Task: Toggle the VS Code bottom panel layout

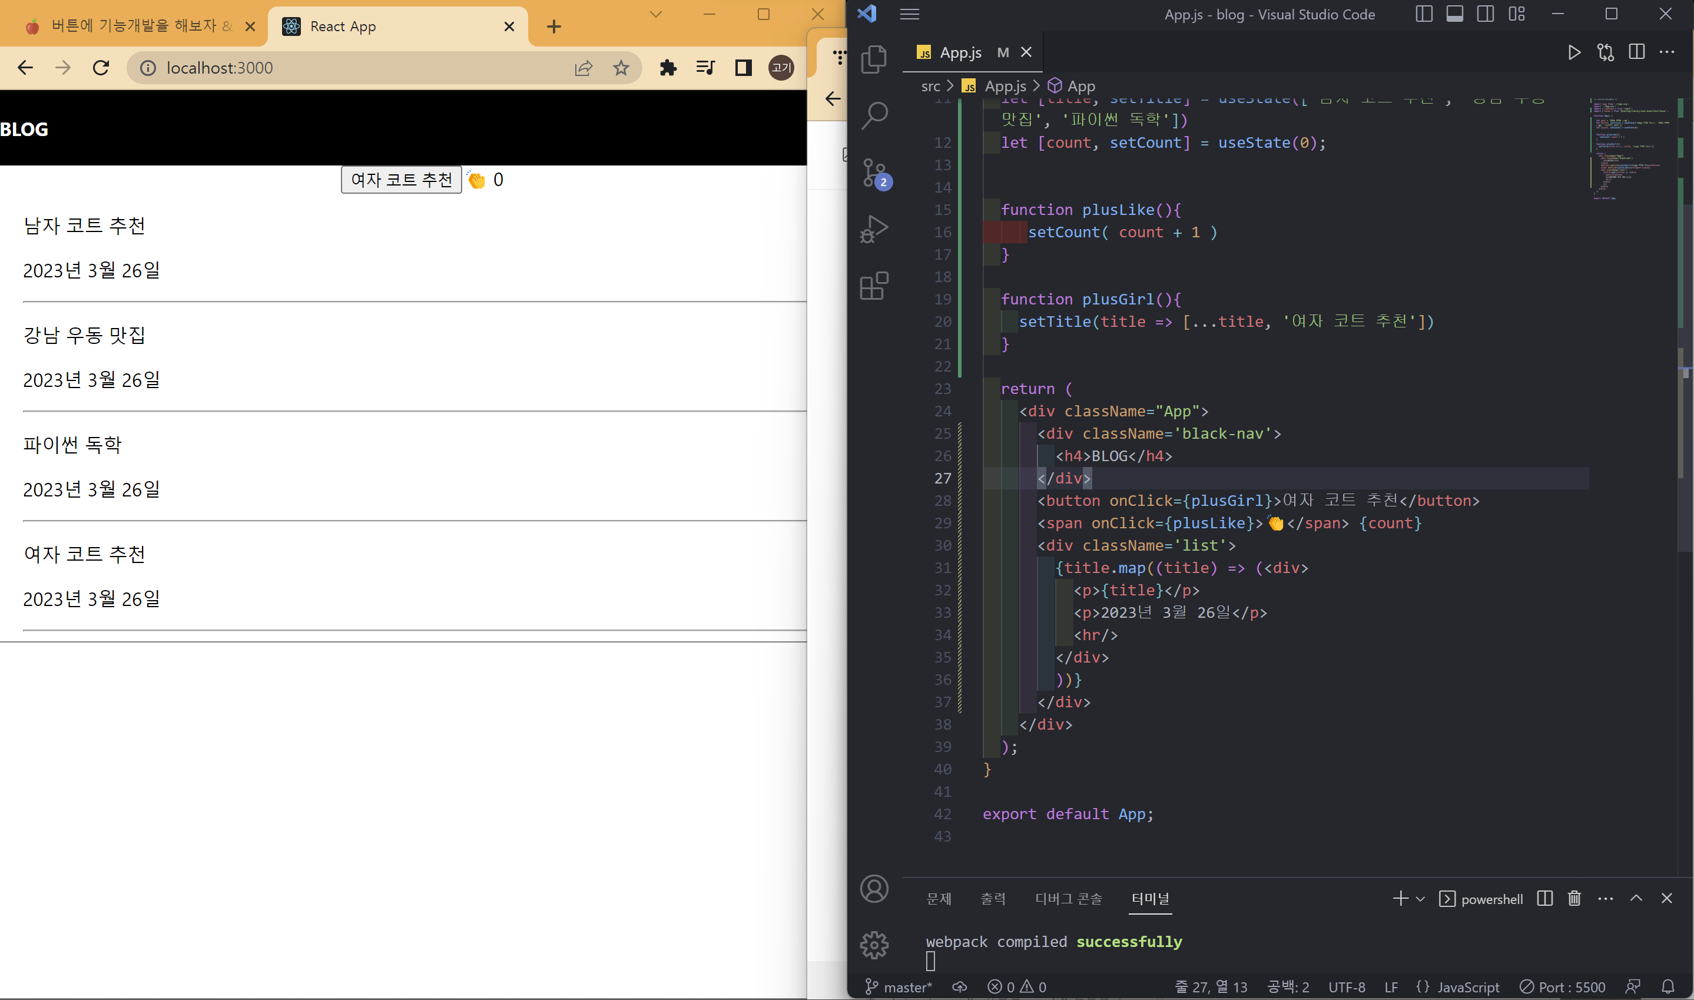Action: tap(1454, 14)
